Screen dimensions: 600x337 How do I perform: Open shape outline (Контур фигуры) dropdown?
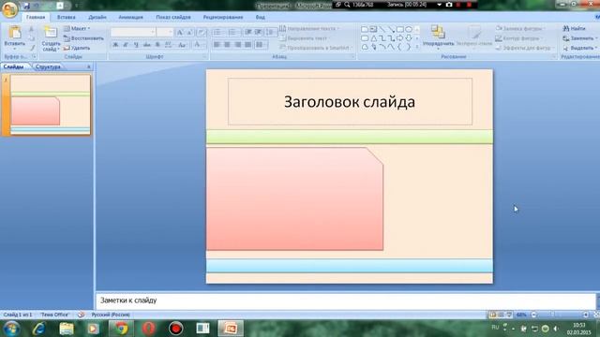point(518,38)
